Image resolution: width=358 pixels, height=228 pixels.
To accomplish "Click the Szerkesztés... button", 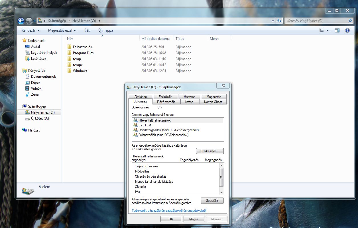I will (x=210, y=151).
